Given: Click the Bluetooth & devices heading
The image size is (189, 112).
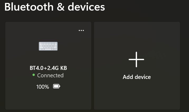Looking at the screenshot, I should pos(55,7).
